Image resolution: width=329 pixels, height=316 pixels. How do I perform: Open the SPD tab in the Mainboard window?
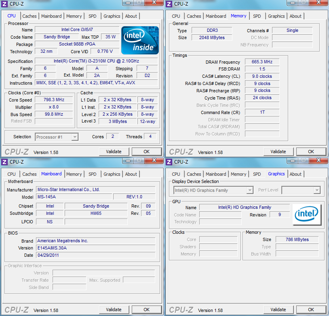coord(92,174)
